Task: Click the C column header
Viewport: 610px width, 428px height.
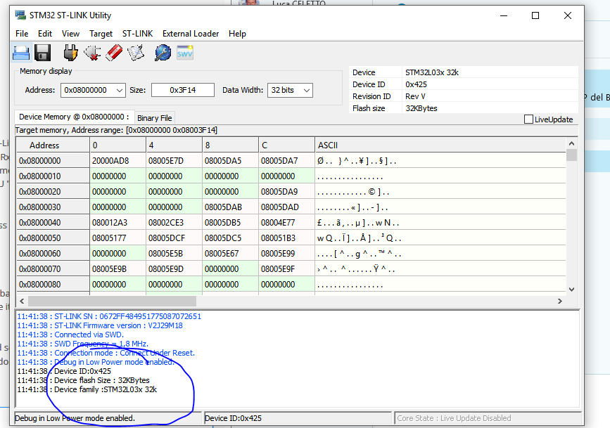Action: (x=286, y=145)
